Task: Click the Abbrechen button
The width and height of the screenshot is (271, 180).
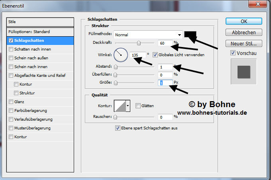Action: tap(244, 32)
